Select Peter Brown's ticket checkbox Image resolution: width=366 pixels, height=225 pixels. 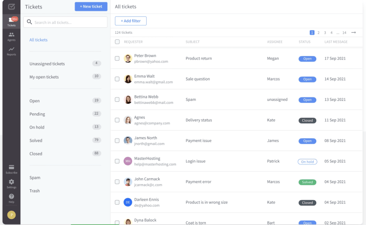(117, 58)
